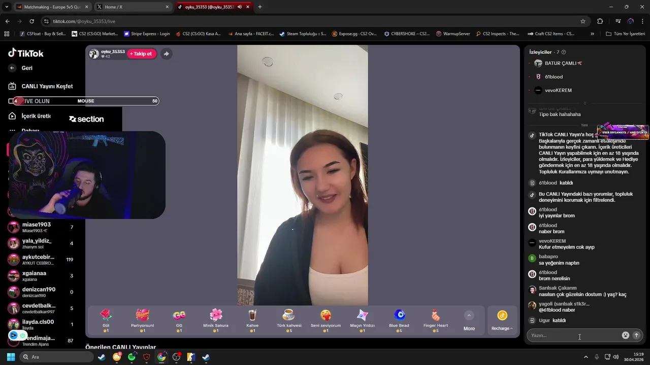Send the Maçın Yıldızı gift
The image size is (650, 365).
pyautogui.click(x=362, y=320)
